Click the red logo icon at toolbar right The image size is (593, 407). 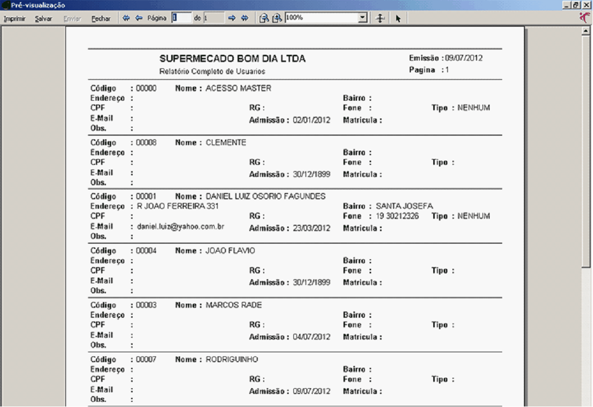point(585,18)
